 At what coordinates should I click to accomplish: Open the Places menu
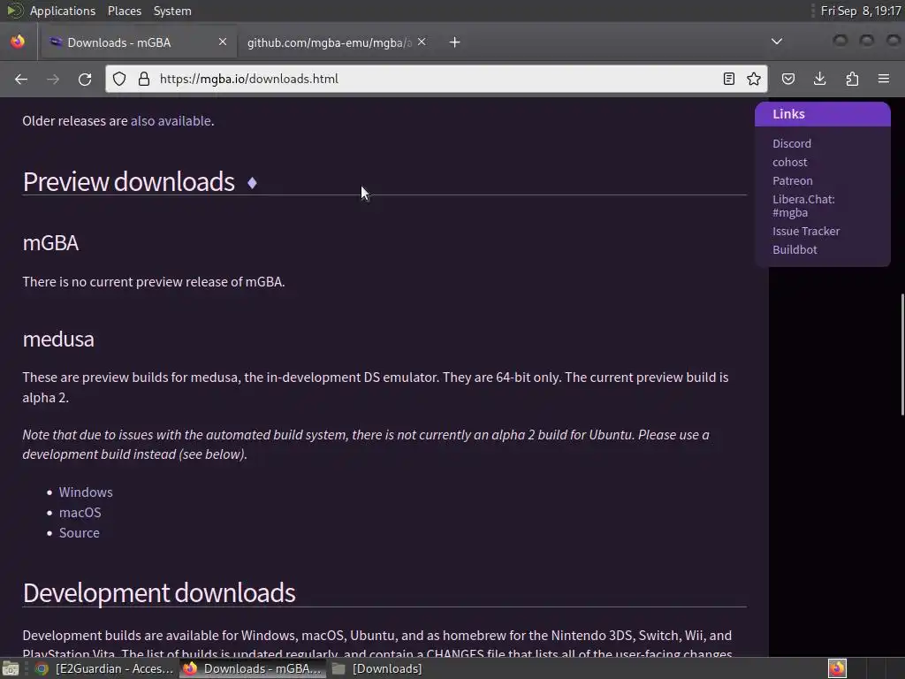click(124, 11)
